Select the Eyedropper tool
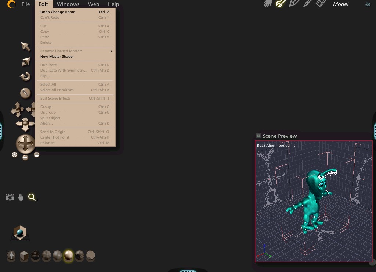 25,93
